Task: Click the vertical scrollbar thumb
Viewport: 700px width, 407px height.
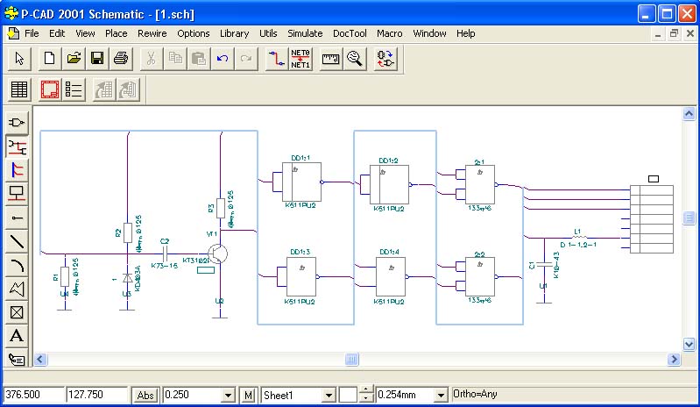Action: click(689, 218)
